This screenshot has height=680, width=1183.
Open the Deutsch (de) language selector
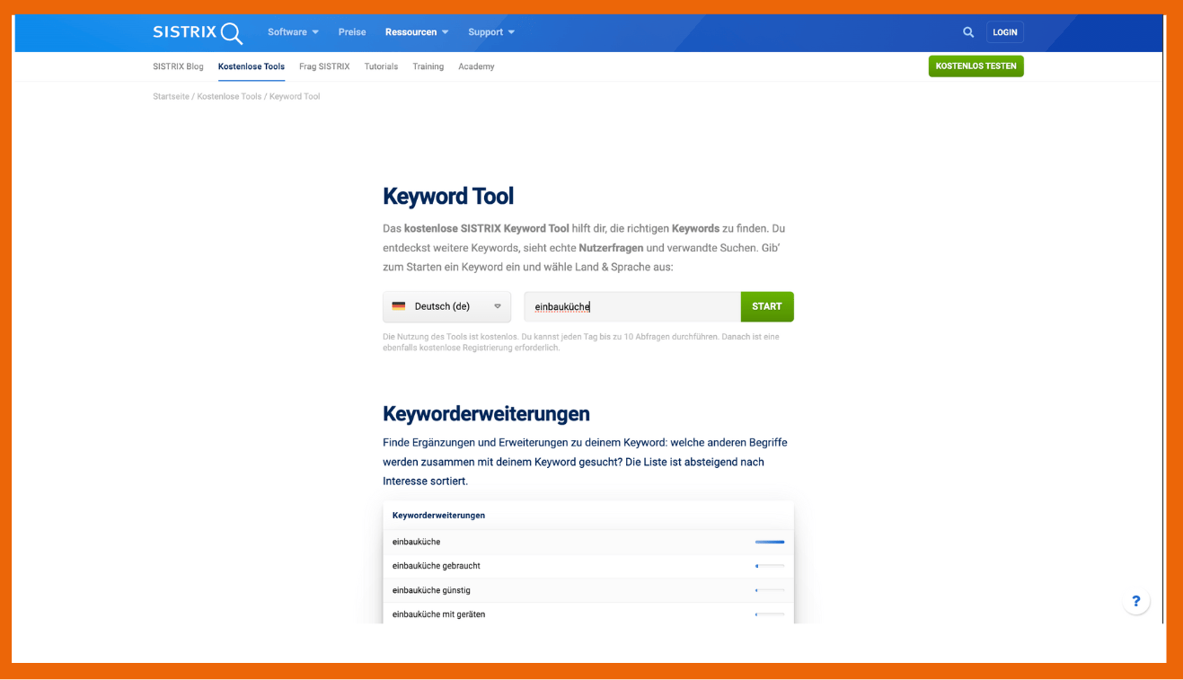pyautogui.click(x=446, y=306)
